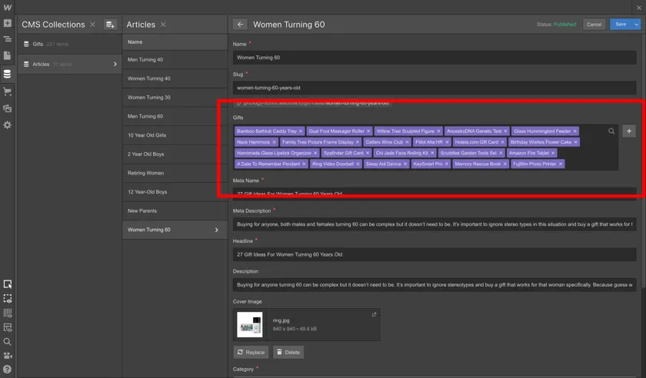Image resolution: width=646 pixels, height=378 pixels.
Task: Open the Help question mark icon
Action: (x=8, y=370)
